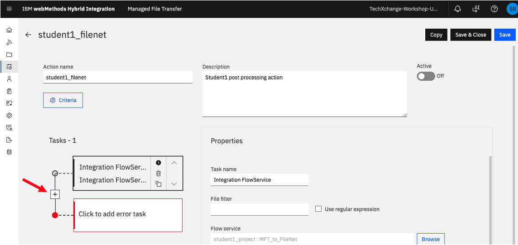Image resolution: width=518 pixels, height=245 pixels.
Task: Click the Managed File Transfer header item
Action: tap(155, 9)
